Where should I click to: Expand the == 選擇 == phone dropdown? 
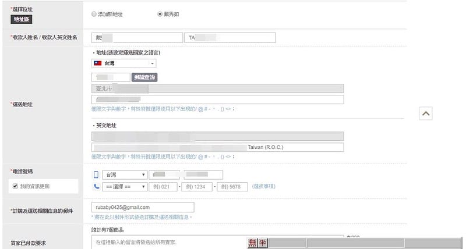coord(125,186)
